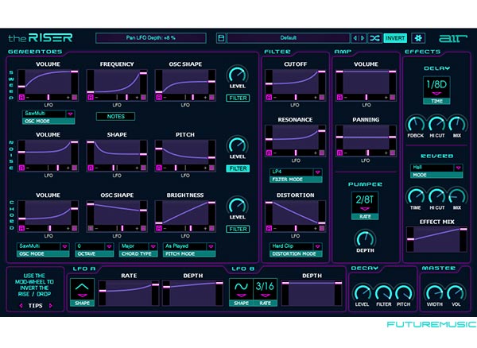Toggle LFO A assign on Cutoff
This screenshot has width=477, height=348.
coord(269,97)
